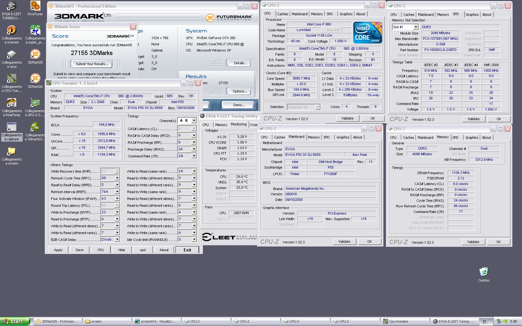Switch to Memory tab in EVGA E-LEET
522x326 pixels.
point(221,125)
